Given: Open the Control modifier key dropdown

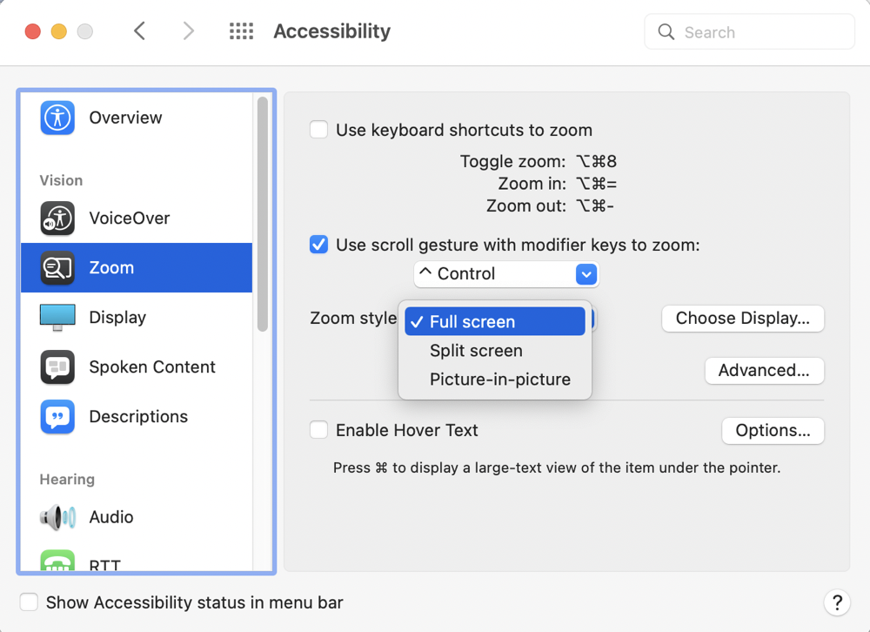Looking at the screenshot, I should pos(506,274).
